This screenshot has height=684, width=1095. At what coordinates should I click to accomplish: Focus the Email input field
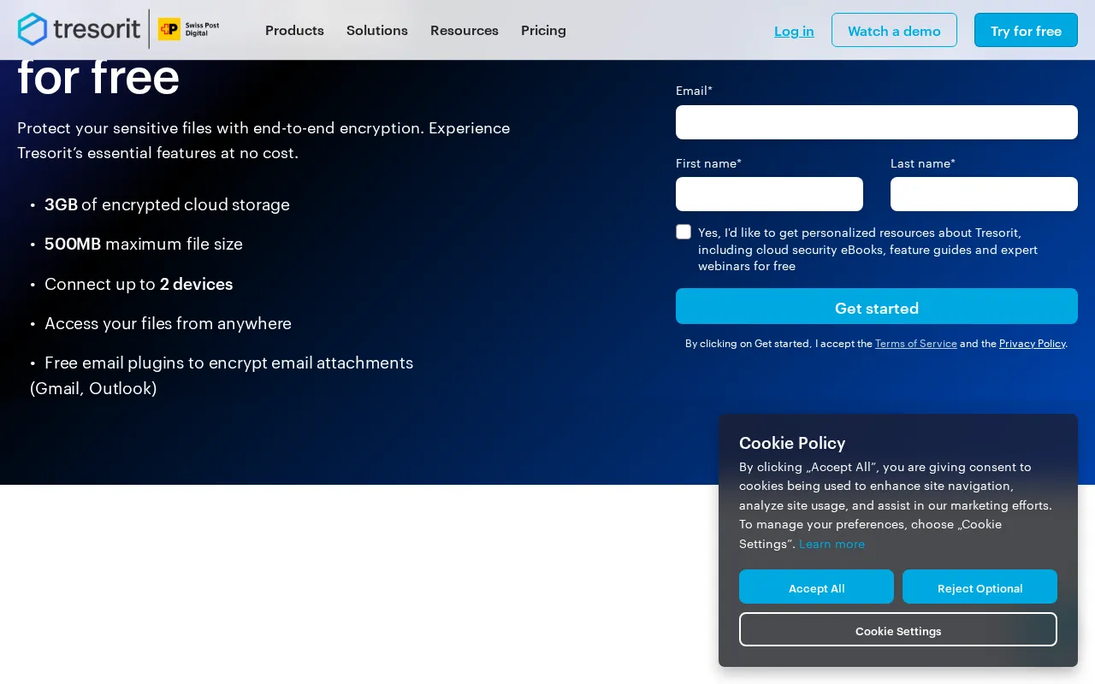(x=877, y=122)
